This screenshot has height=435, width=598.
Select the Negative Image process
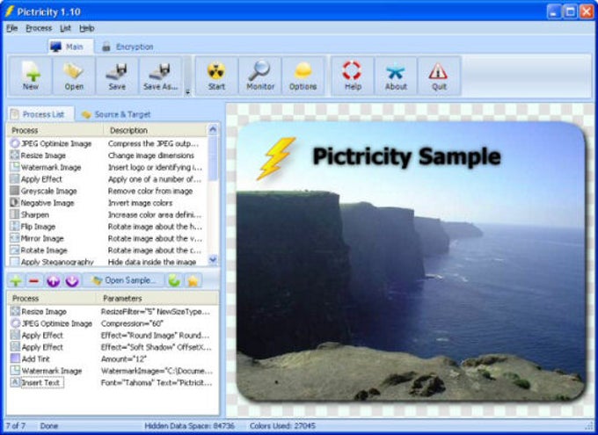[106, 203]
